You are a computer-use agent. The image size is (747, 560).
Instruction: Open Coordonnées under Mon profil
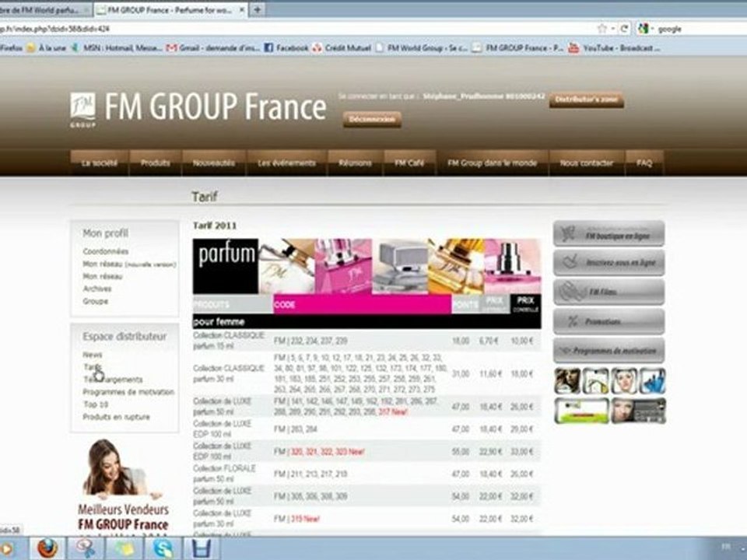click(x=105, y=251)
